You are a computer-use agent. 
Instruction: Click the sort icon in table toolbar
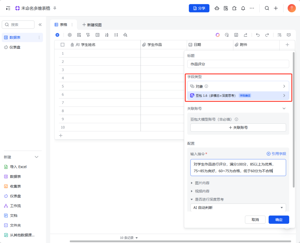(107, 35)
